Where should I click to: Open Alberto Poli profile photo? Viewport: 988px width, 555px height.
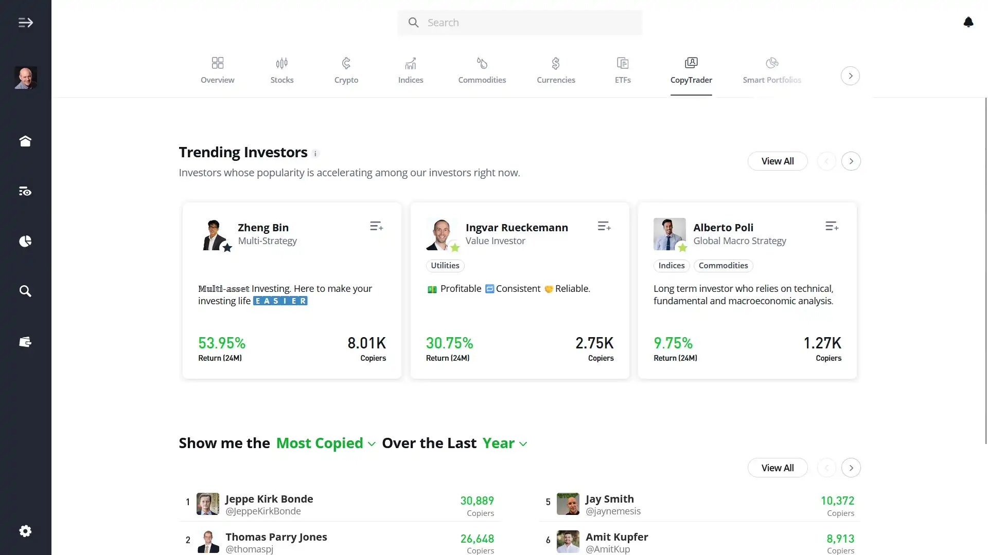pyautogui.click(x=669, y=234)
